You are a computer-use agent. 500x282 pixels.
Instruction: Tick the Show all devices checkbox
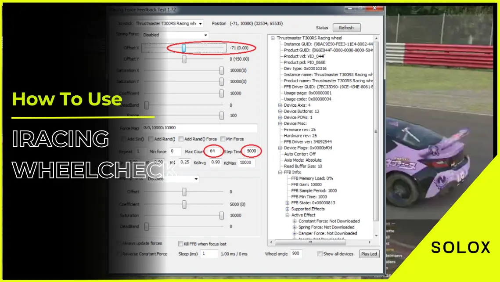[320, 254]
